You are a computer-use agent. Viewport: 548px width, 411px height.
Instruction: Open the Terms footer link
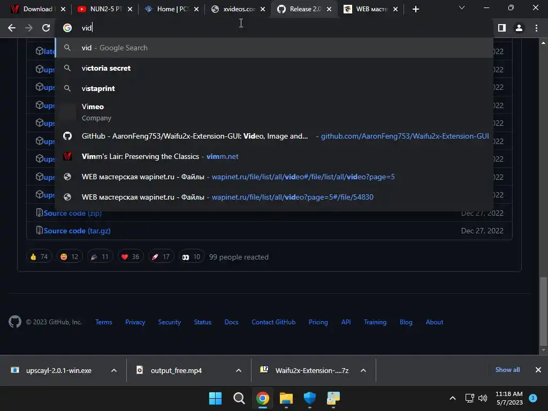click(104, 322)
